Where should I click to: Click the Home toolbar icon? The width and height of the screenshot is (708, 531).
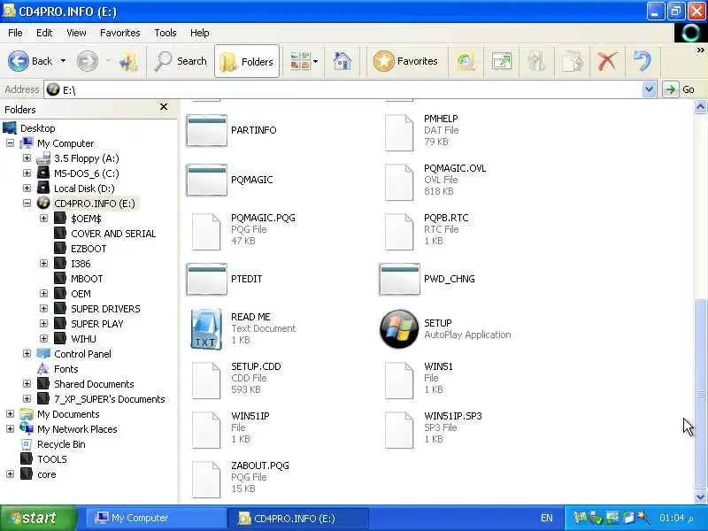tap(342, 61)
